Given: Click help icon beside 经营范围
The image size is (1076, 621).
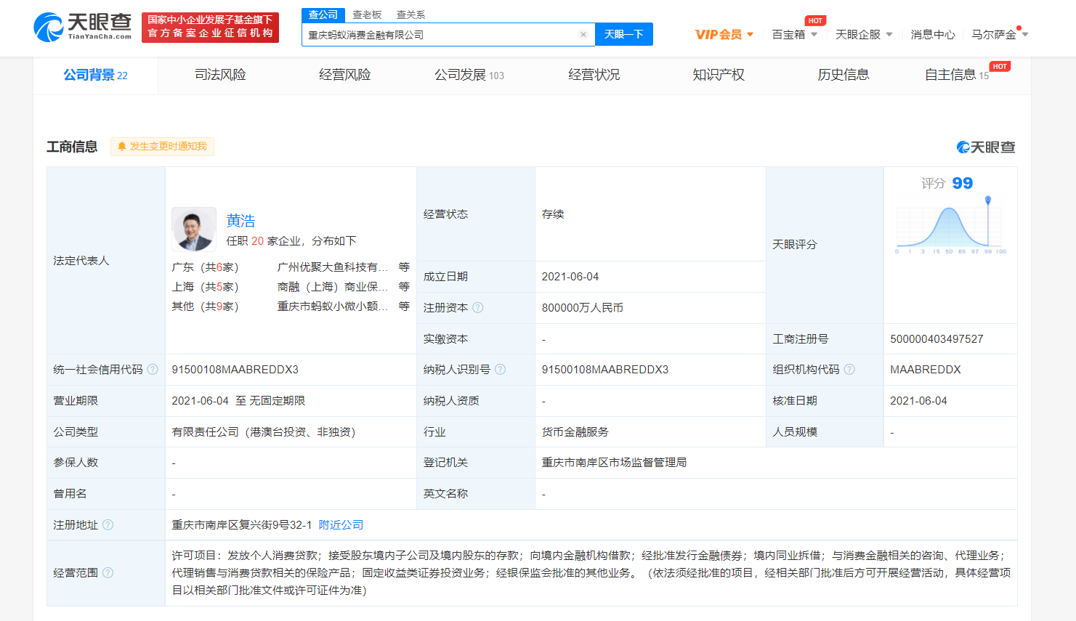Looking at the screenshot, I should click(x=108, y=573).
